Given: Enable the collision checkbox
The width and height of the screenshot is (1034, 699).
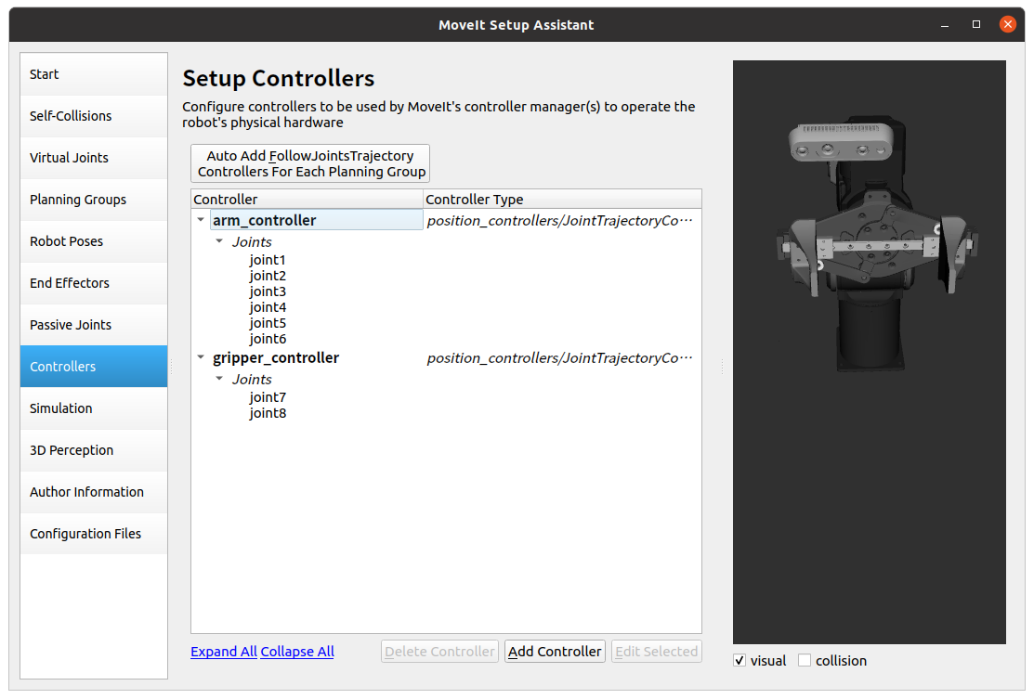Looking at the screenshot, I should coord(804,660).
